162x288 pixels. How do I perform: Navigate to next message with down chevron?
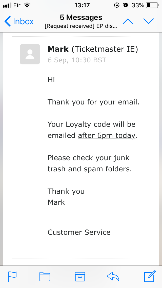pos(149,21)
